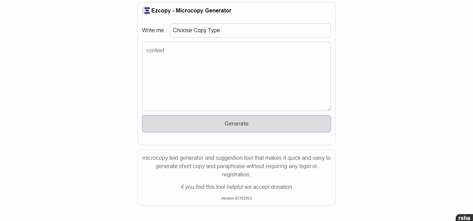Click the rsha badge in the corner

tap(464, 218)
